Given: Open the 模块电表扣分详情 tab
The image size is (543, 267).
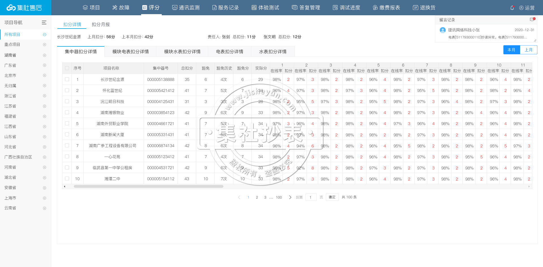Looking at the screenshot, I should 130,52.
